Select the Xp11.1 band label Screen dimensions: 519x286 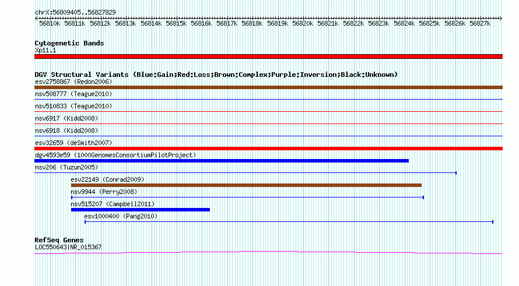pyautogui.click(x=45, y=51)
